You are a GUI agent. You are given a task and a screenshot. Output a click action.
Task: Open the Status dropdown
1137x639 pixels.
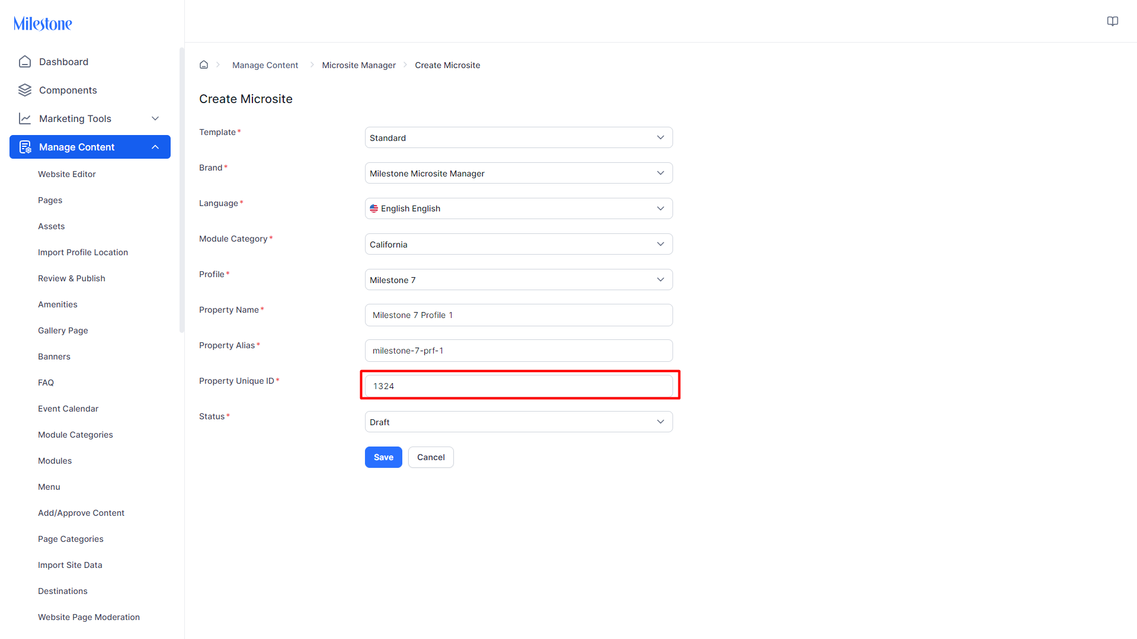pyautogui.click(x=519, y=422)
